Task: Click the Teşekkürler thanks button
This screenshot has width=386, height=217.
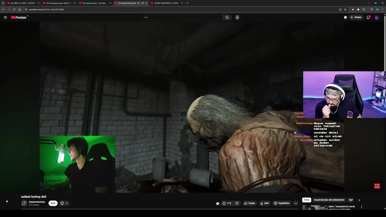Action: coord(282,203)
